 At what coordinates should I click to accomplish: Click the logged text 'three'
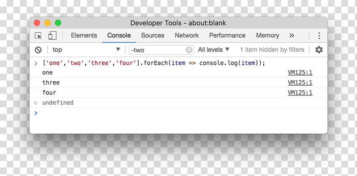click(x=51, y=83)
